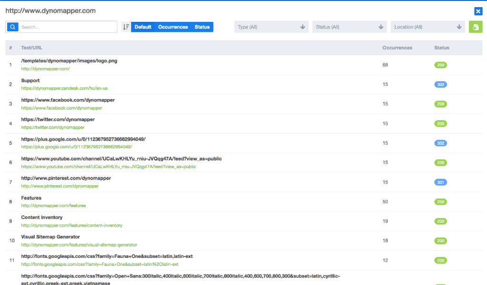Click the Visual Sitemap Generator title
Viewport: 487px width, 285px height.
[x=50, y=237]
